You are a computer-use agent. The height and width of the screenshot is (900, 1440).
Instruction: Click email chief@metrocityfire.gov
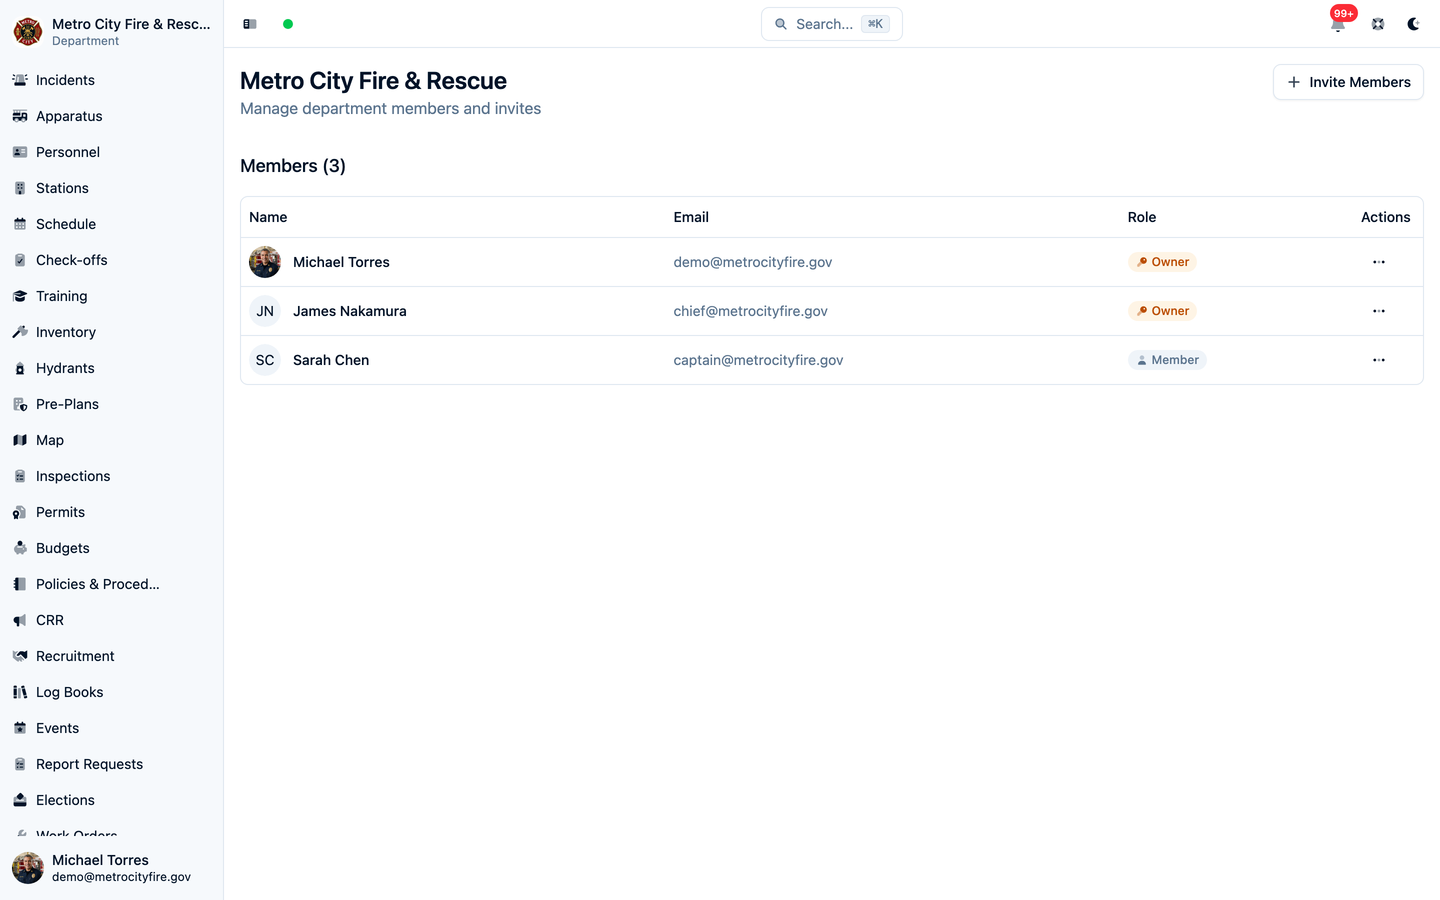[x=750, y=310]
